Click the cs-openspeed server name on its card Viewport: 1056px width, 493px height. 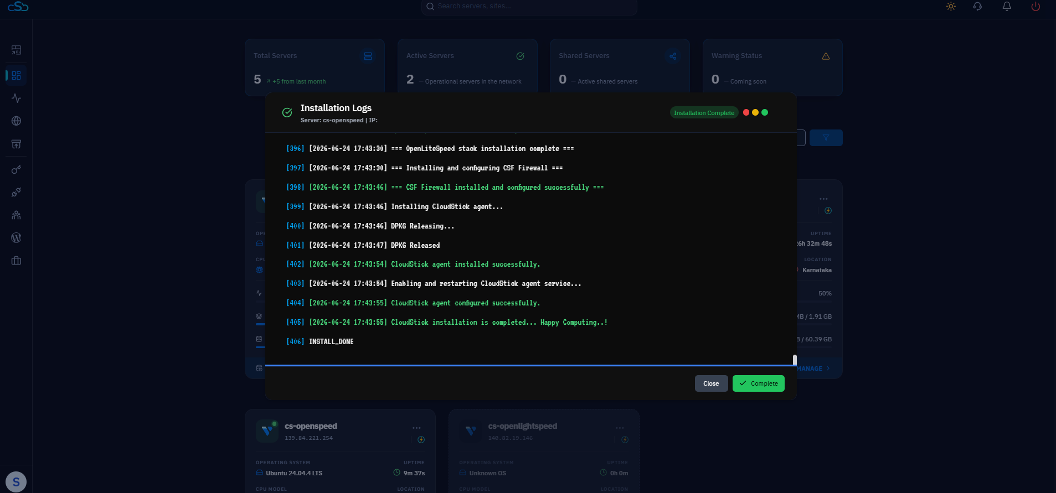311,426
